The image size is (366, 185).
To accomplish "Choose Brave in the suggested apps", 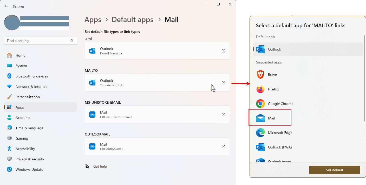I will (x=308, y=75).
